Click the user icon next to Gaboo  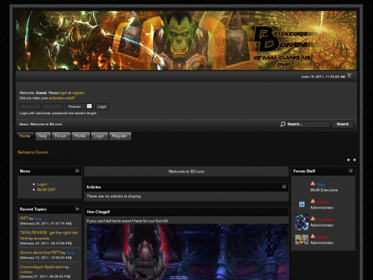pos(313,237)
